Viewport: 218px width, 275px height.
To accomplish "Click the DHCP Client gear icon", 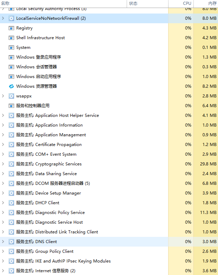I will click(x=11, y=203).
